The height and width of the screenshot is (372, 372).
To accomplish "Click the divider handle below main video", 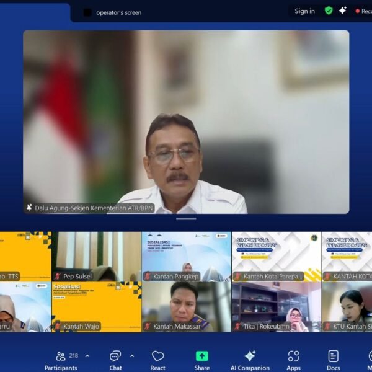I will tap(186, 218).
